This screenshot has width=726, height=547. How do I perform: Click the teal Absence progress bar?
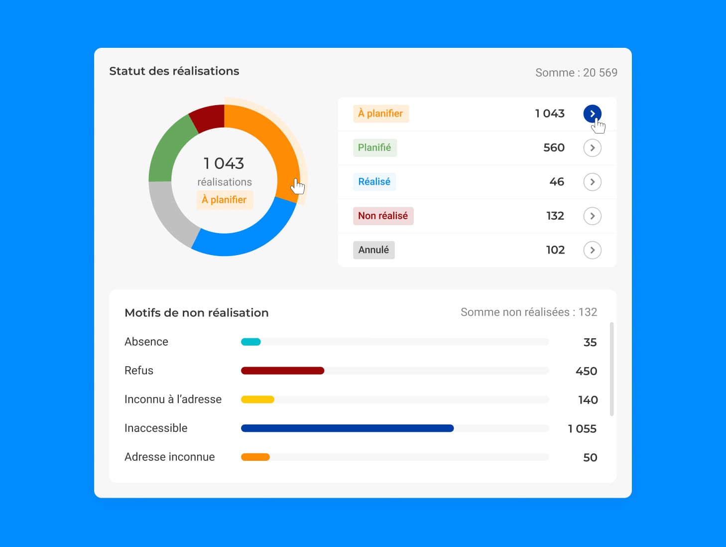pos(251,342)
